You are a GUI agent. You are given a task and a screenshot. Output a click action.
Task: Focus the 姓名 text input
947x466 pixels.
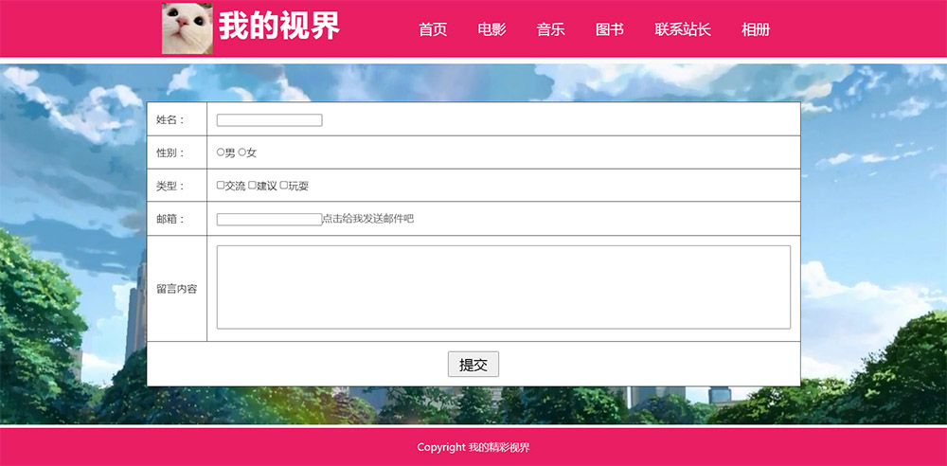pyautogui.click(x=269, y=120)
